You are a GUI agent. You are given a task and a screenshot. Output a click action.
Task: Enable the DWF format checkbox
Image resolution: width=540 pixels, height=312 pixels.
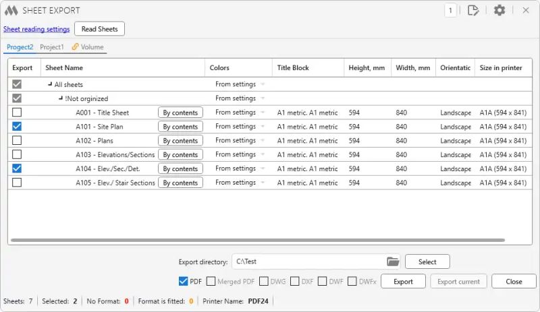click(323, 282)
